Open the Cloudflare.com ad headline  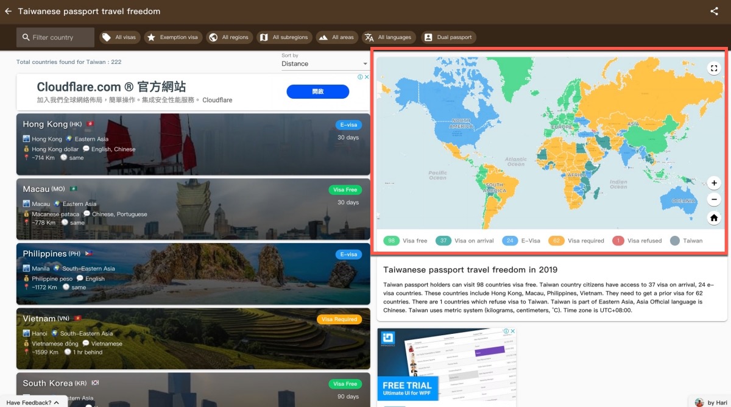111,87
